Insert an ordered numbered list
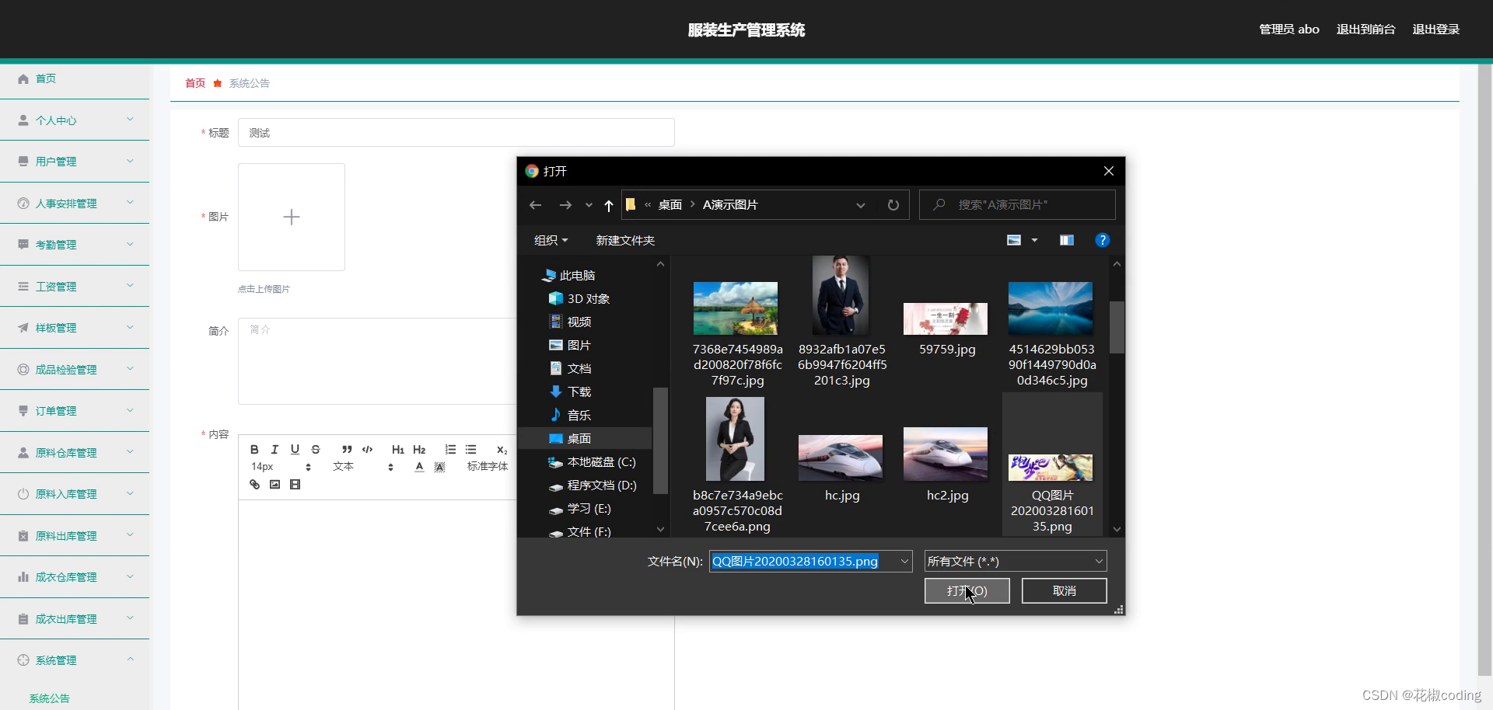The image size is (1493, 710). click(450, 449)
